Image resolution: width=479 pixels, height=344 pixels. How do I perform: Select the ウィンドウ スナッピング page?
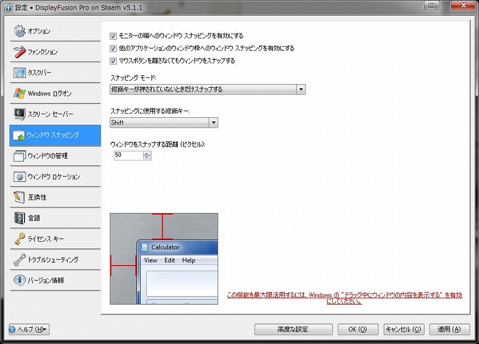pyautogui.click(x=55, y=135)
